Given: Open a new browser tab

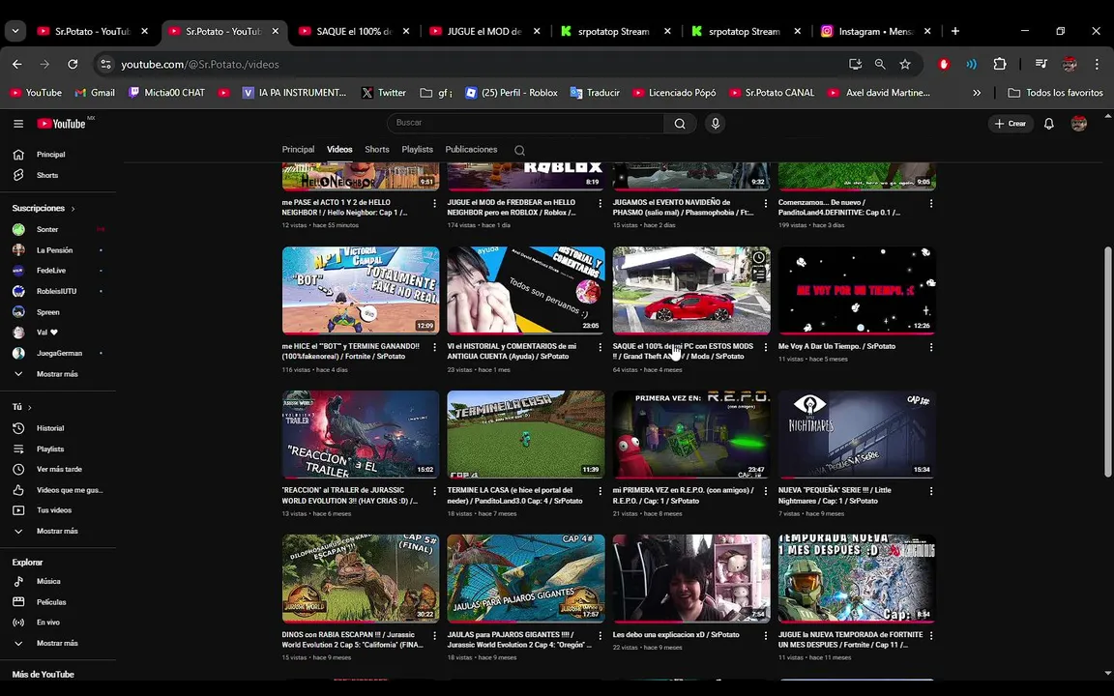Looking at the screenshot, I should 954,31.
